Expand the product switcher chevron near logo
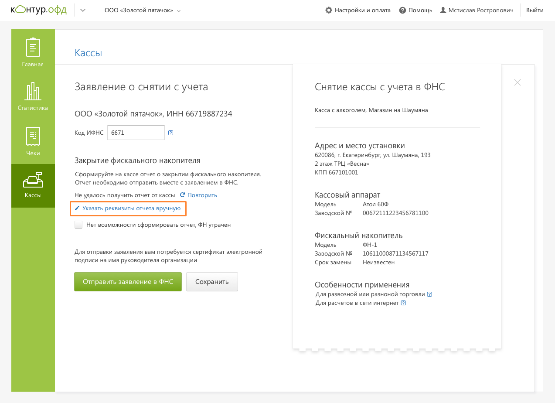 (x=83, y=10)
